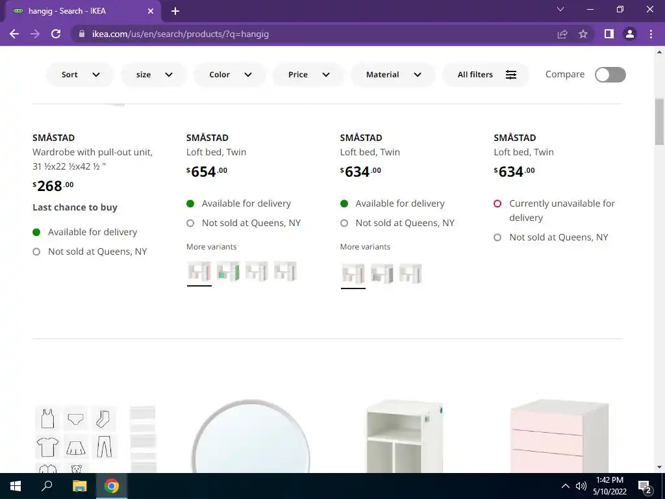This screenshot has width=665, height=499.
Task: Select third variant thumbnail of $634 loft bed
Action: (x=410, y=274)
